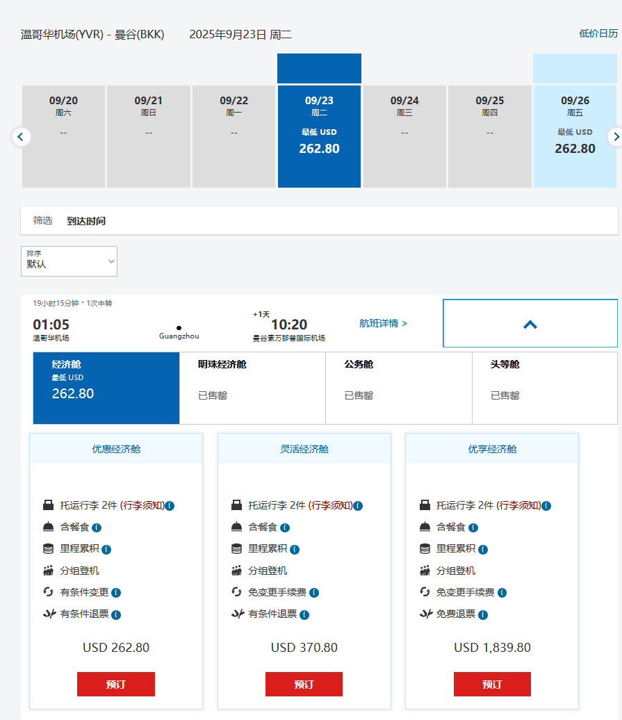The image size is (622, 720).
Task: Show later dates with right arrow
Action: 614,137
